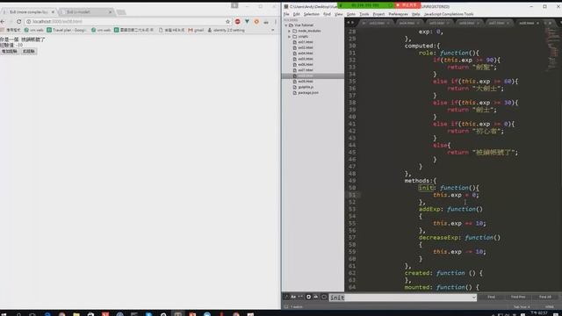The width and height of the screenshot is (562, 316).
Task: Toggle whole word search option
Action: point(300,297)
